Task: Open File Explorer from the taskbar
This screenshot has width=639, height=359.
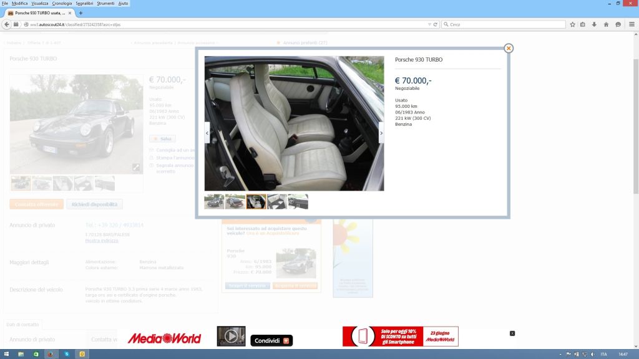Action: click(x=21, y=354)
